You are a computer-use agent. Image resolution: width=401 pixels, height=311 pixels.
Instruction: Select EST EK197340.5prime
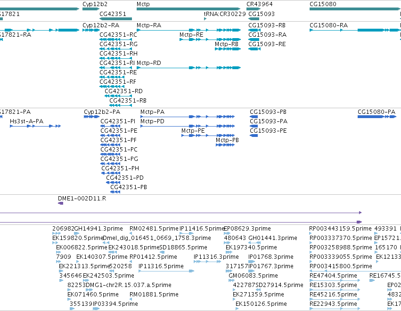[251, 247]
